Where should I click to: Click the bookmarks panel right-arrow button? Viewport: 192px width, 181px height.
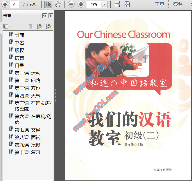point(51,16)
